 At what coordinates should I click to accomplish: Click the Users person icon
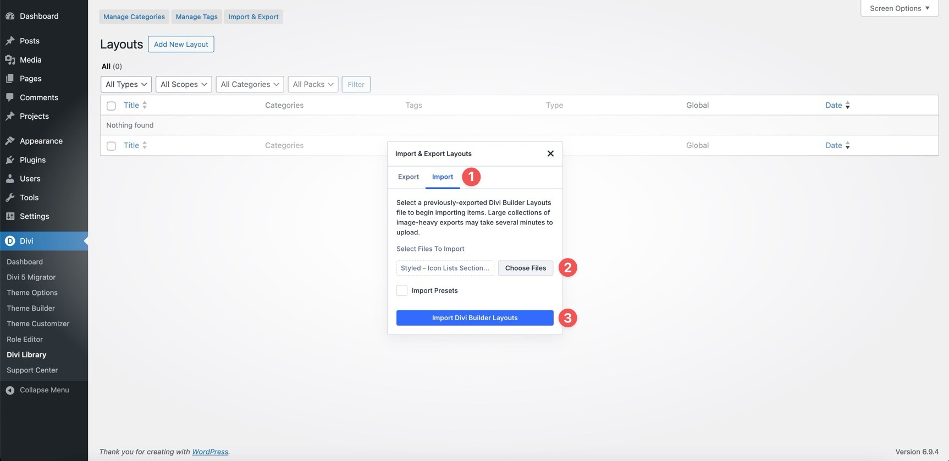pyautogui.click(x=10, y=179)
